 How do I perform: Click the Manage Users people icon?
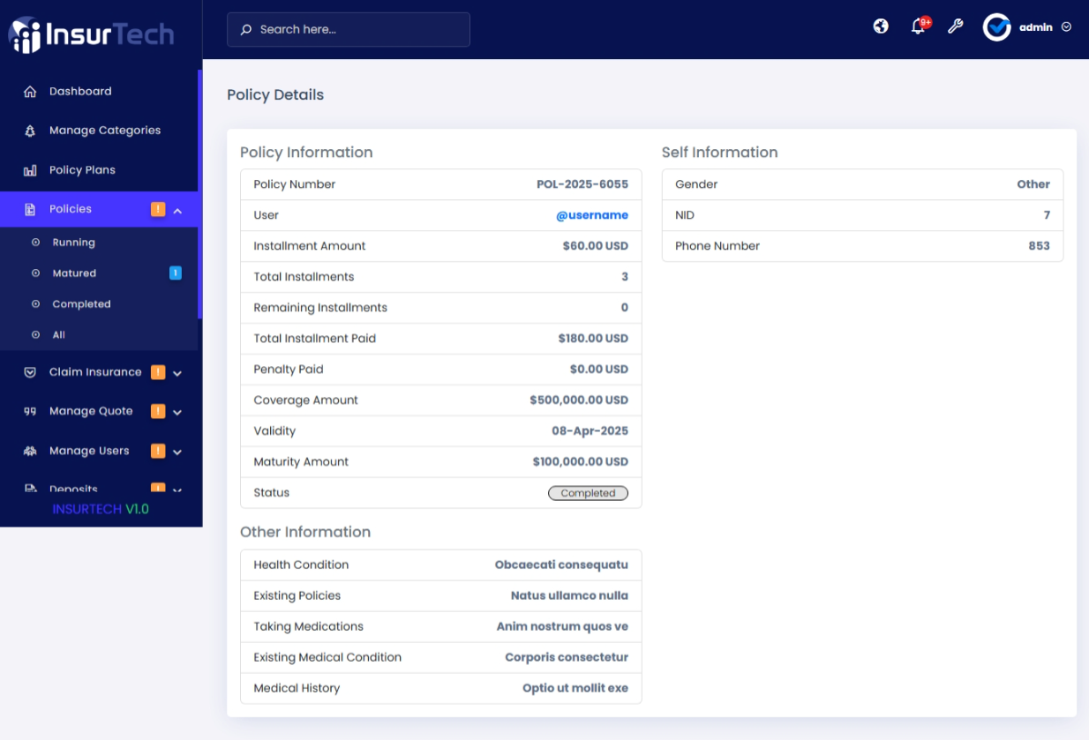point(30,451)
